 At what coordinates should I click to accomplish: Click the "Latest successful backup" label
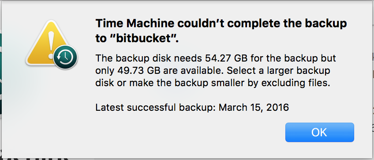point(156,107)
